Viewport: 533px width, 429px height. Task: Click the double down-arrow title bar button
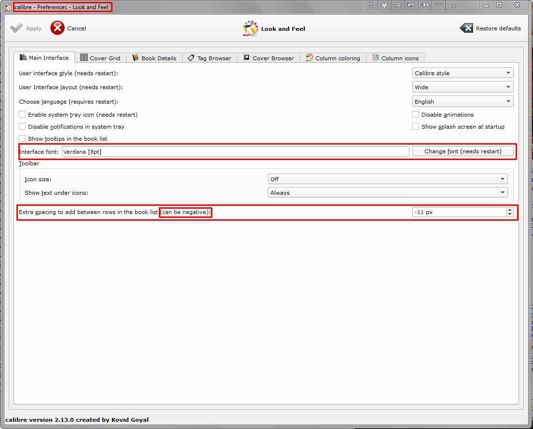point(371,5)
